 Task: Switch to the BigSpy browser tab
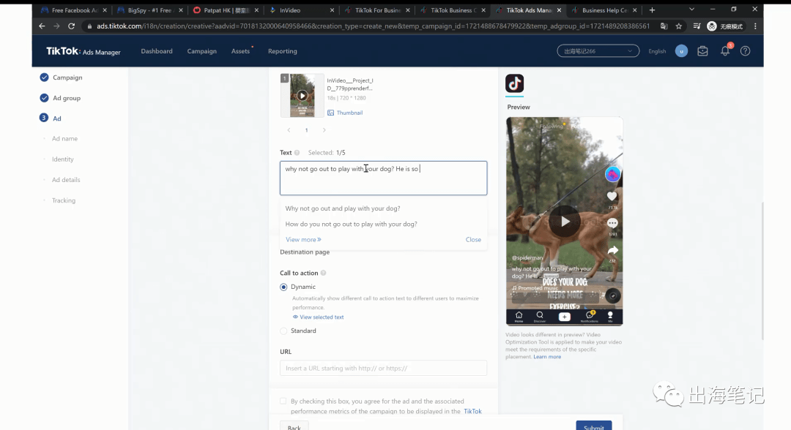(149, 10)
